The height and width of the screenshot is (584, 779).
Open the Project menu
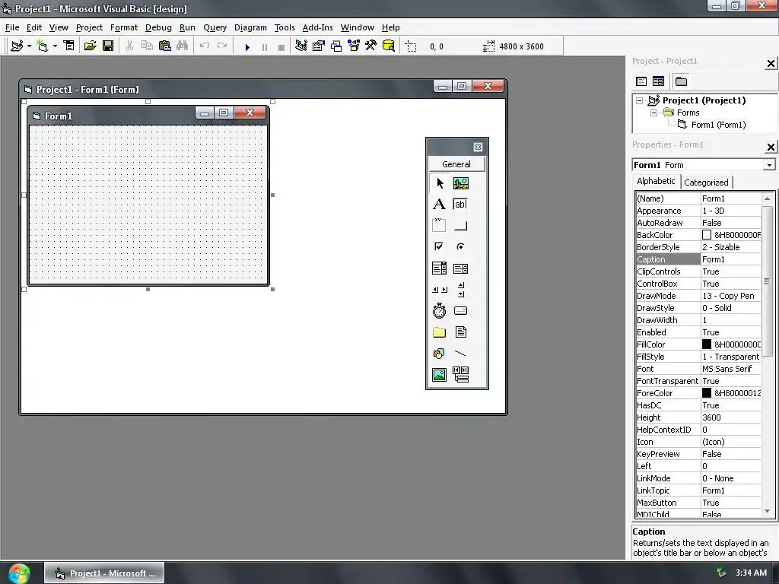tap(89, 27)
